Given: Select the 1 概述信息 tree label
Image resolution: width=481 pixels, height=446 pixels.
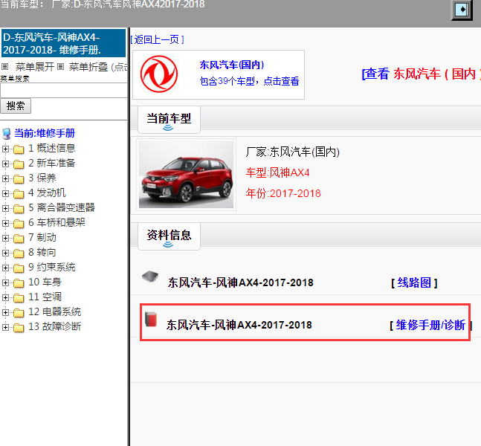Looking at the screenshot, I should 52,148.
